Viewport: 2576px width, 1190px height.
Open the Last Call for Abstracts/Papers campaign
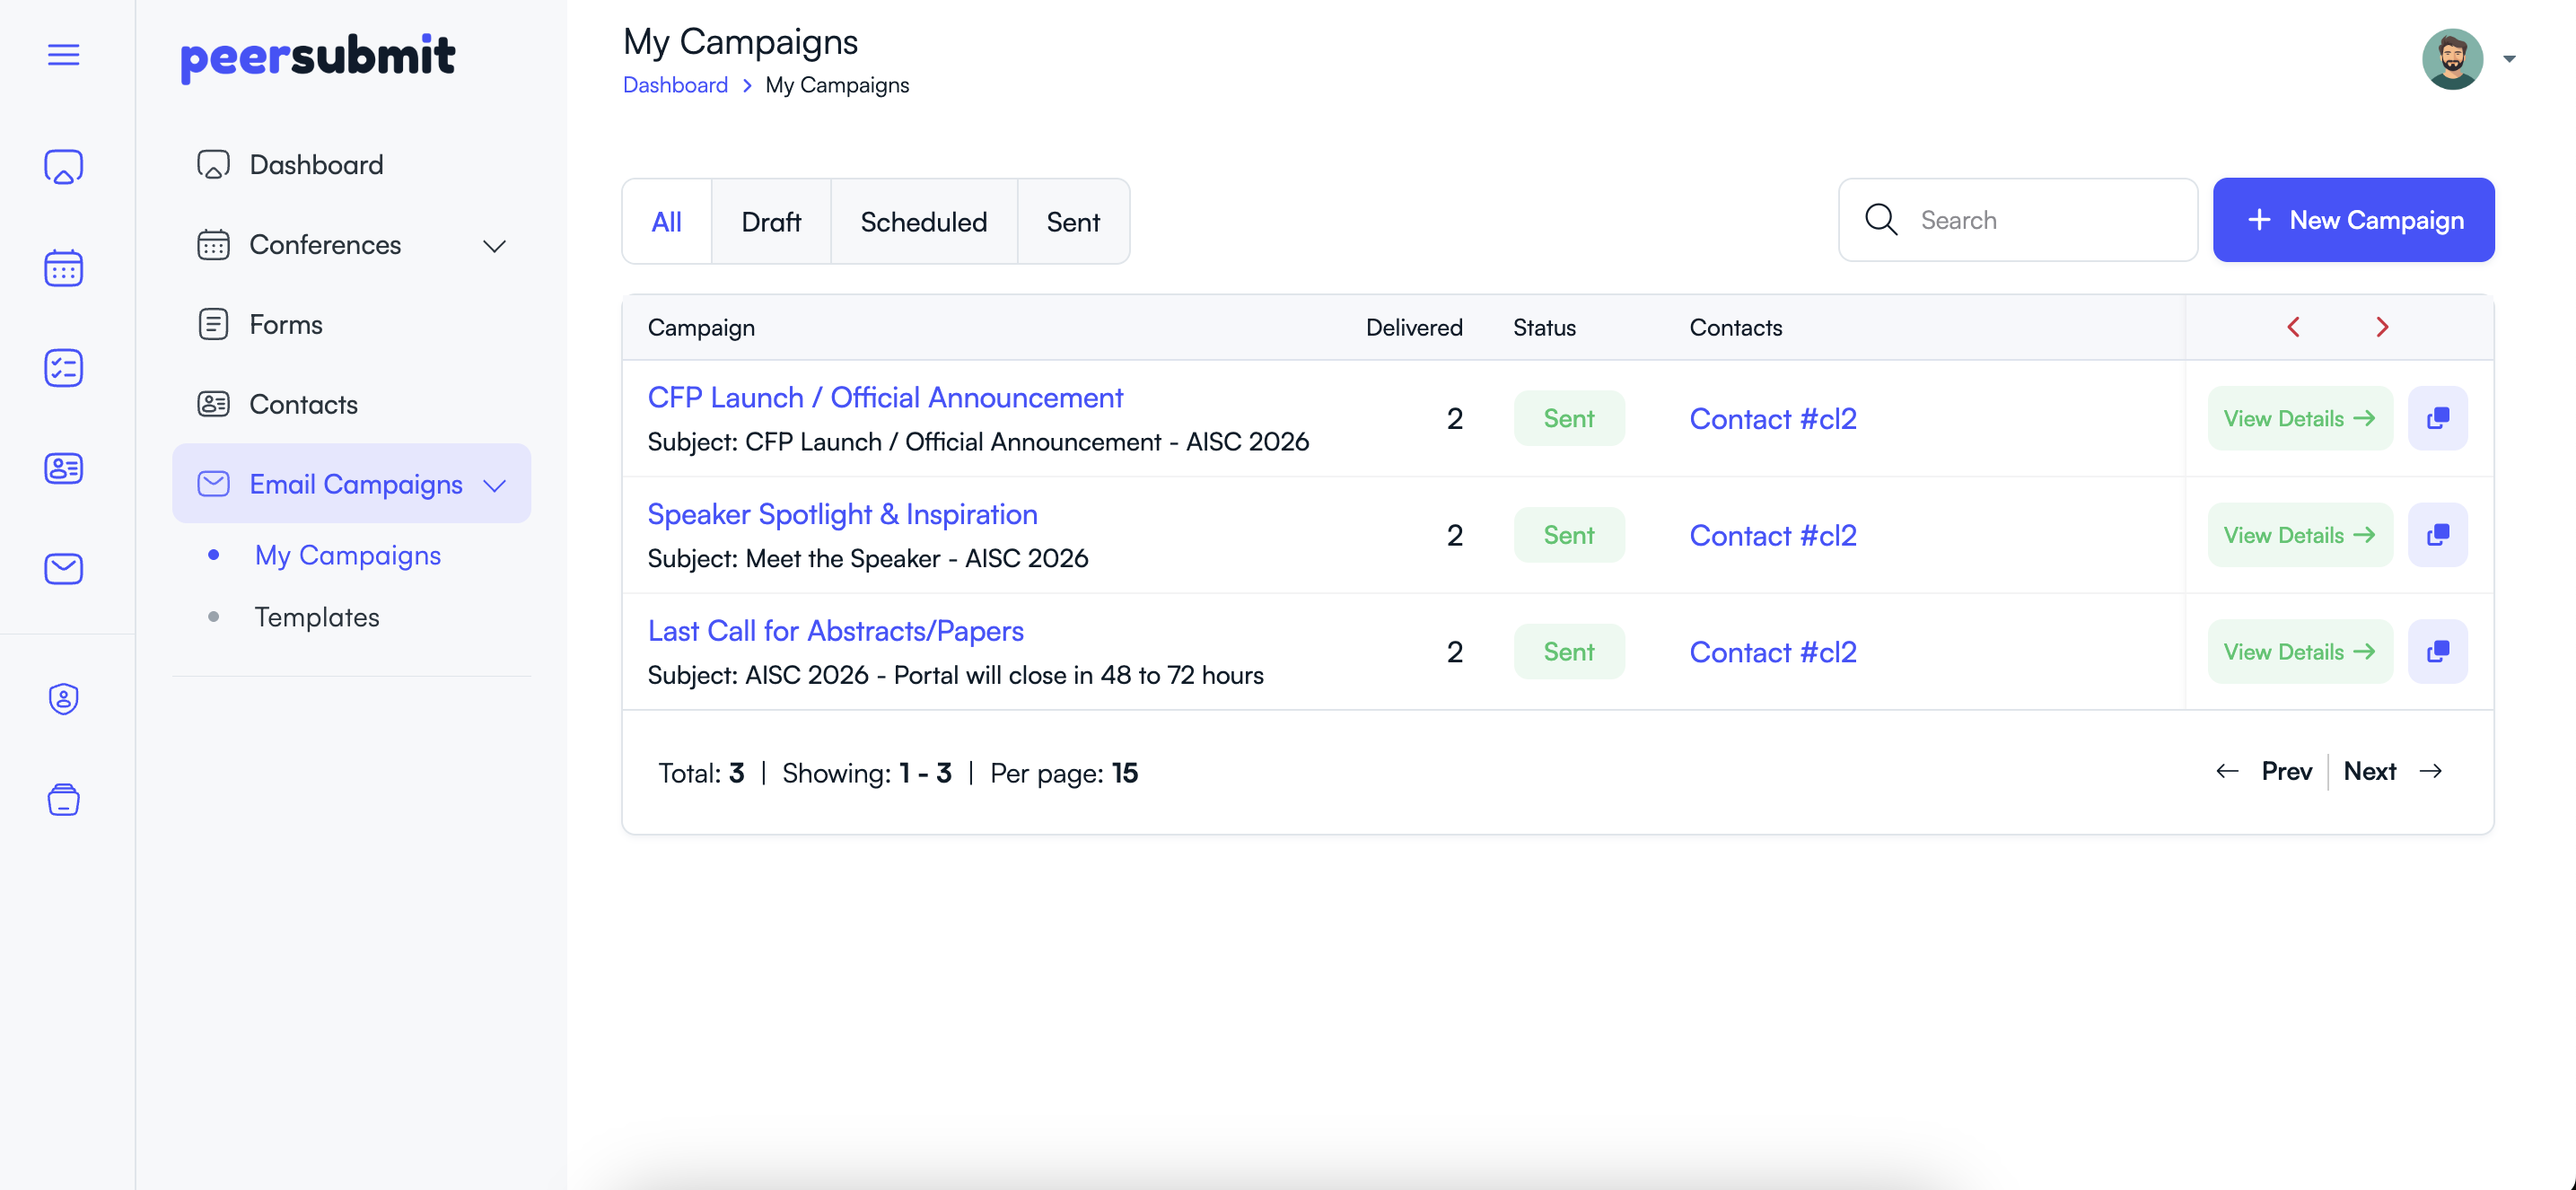pyautogui.click(x=835, y=630)
